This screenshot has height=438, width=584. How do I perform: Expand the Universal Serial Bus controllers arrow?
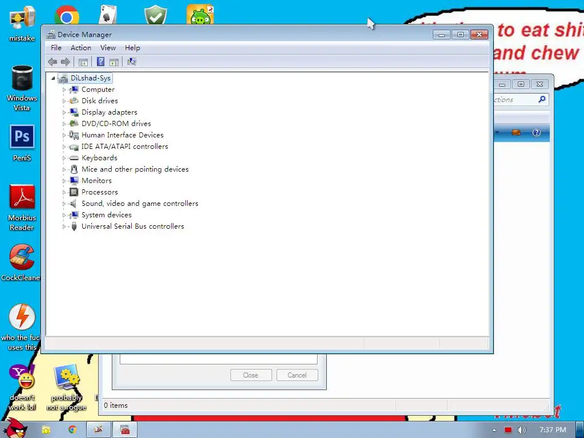coord(64,226)
